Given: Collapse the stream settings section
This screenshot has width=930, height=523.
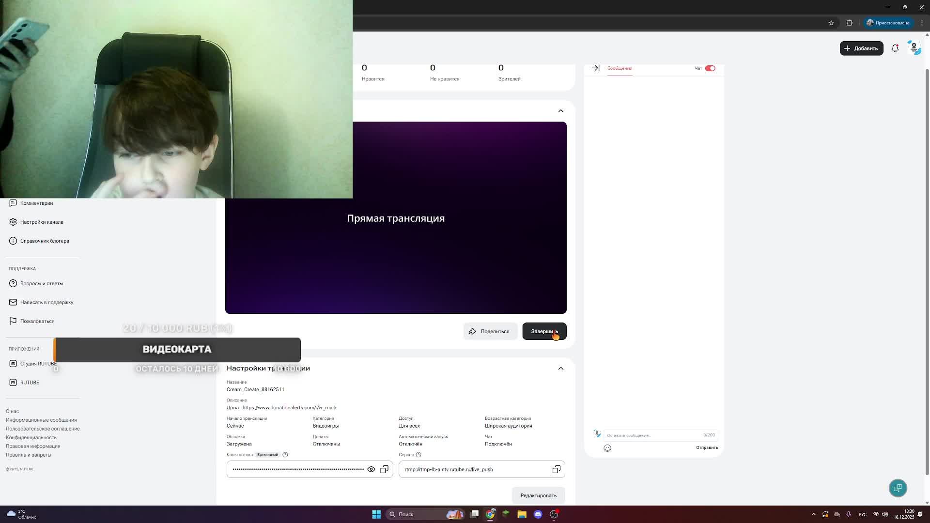Looking at the screenshot, I should (x=561, y=369).
